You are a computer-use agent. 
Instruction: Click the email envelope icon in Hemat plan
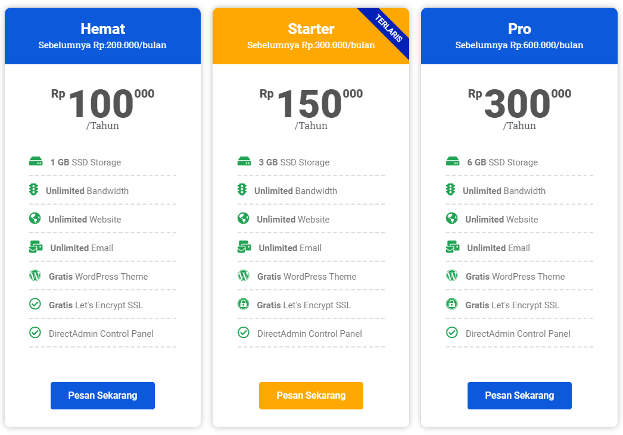(x=36, y=247)
